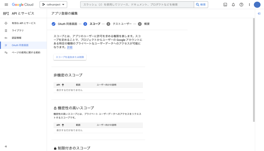The width and height of the screenshot is (264, 151).
Task: Collapse the left navigation sidebar
Action: click(6, 146)
